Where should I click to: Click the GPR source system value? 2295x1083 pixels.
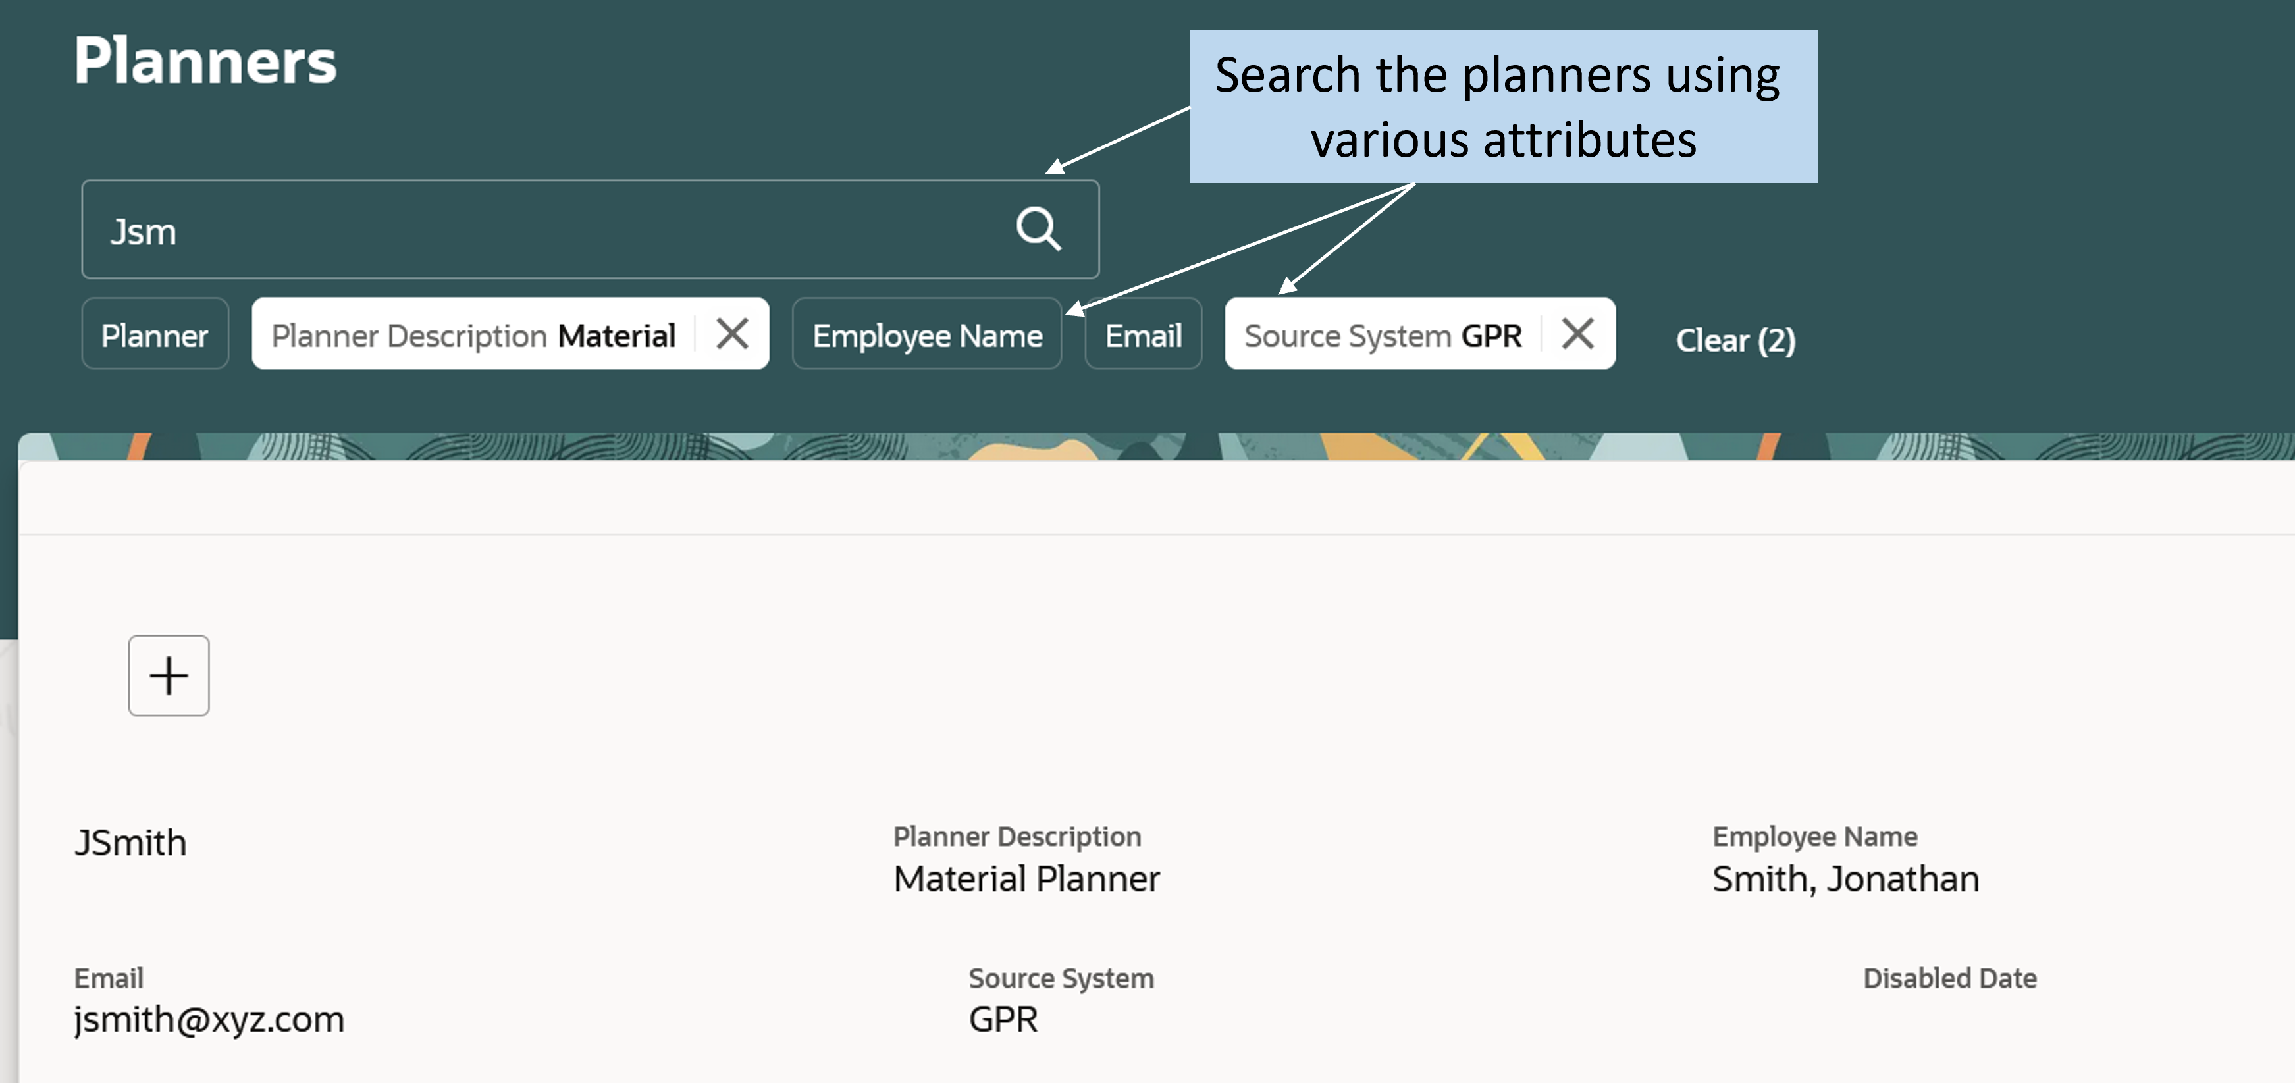1003,1019
